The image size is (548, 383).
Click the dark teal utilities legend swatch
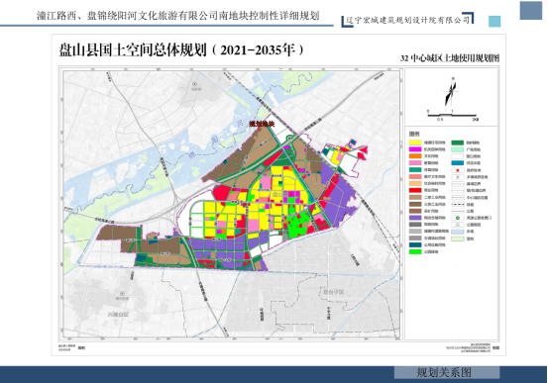click(415, 244)
